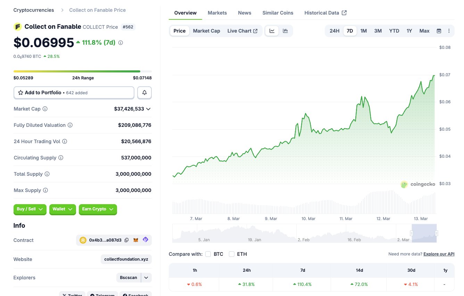
Task: Tick the ETH comparison checkbox
Action: click(x=232, y=254)
